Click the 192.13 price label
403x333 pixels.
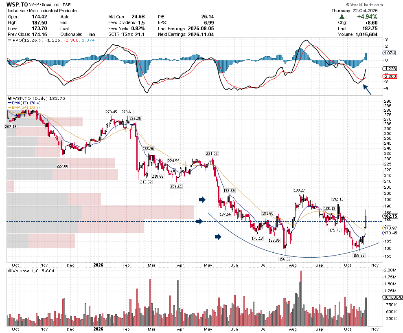(338, 199)
